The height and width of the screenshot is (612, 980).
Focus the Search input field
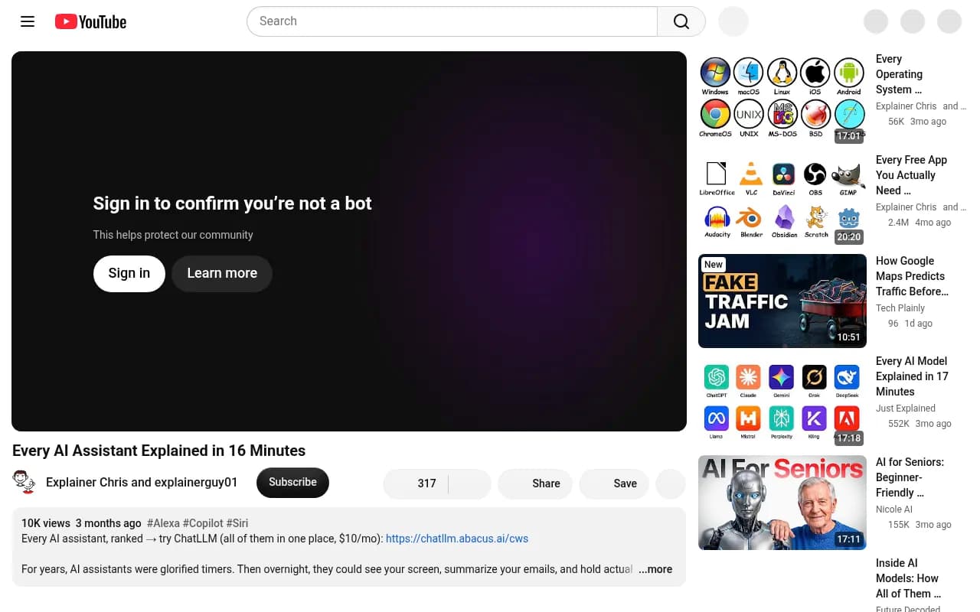point(452,21)
